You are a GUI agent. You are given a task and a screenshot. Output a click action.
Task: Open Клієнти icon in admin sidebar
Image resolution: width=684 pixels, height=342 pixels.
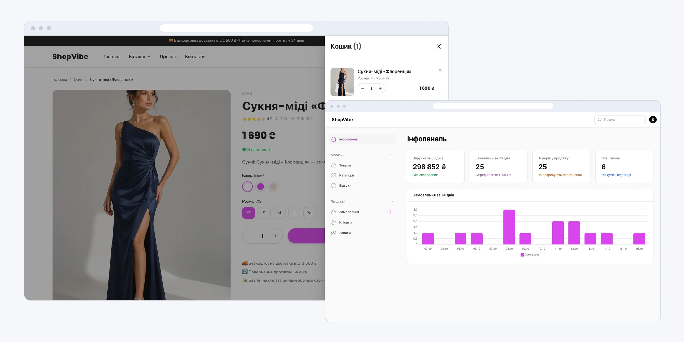334,222
